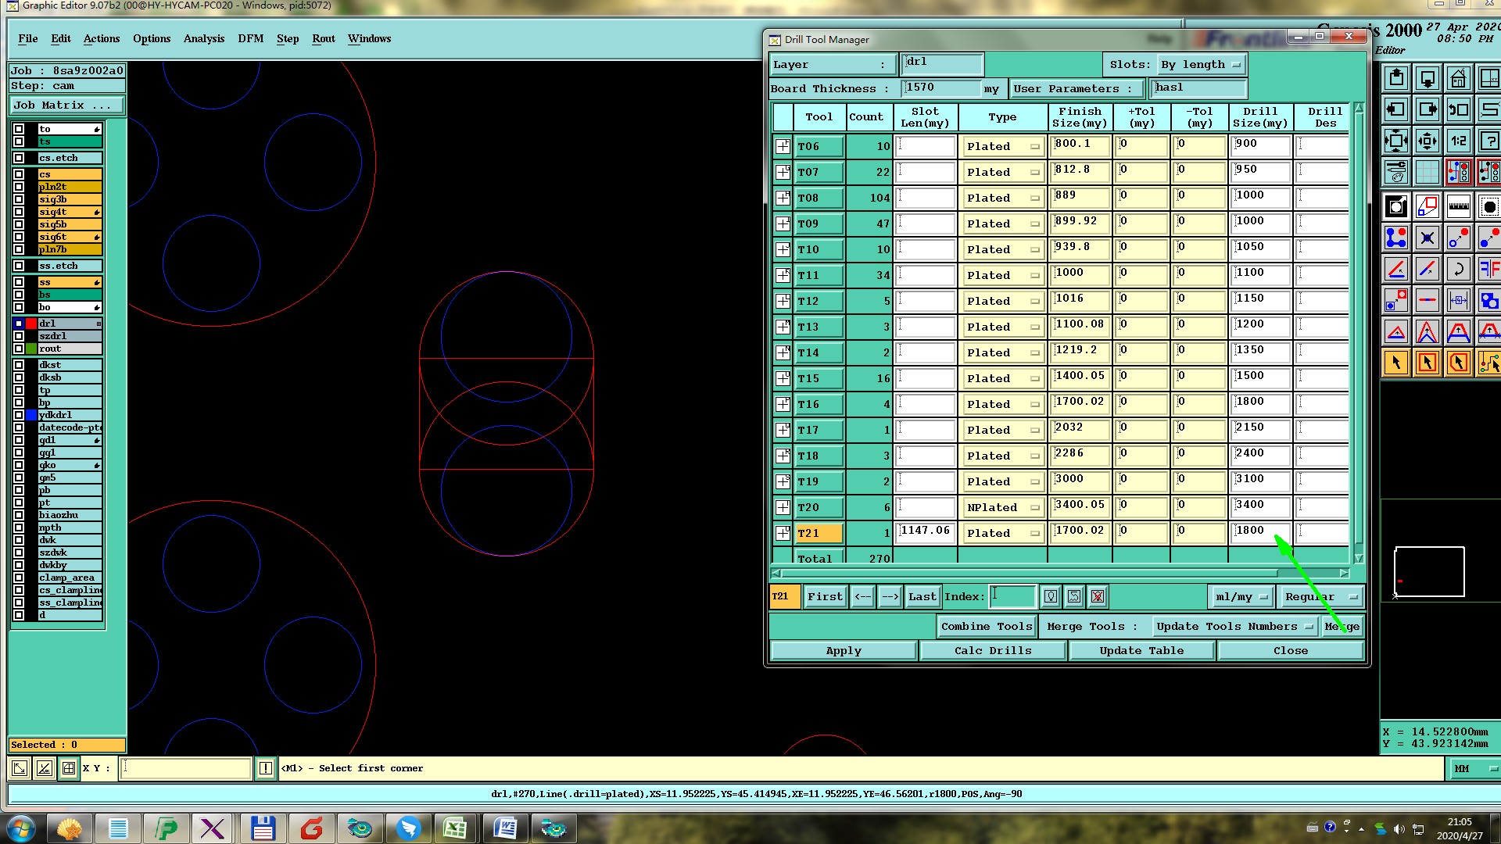Image resolution: width=1501 pixels, height=844 pixels.
Task: Click the 1:2 zoom icon
Action: [x=1458, y=141]
